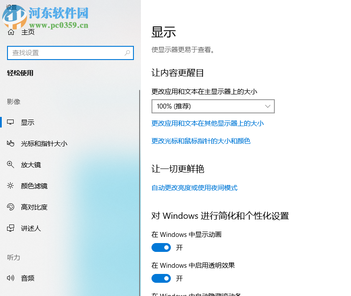
Task: Click the 听力 section label
Action: click(x=13, y=258)
